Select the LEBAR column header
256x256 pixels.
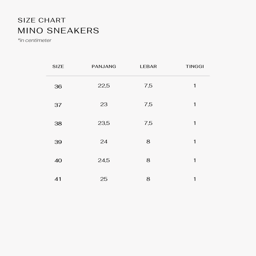[148, 66]
